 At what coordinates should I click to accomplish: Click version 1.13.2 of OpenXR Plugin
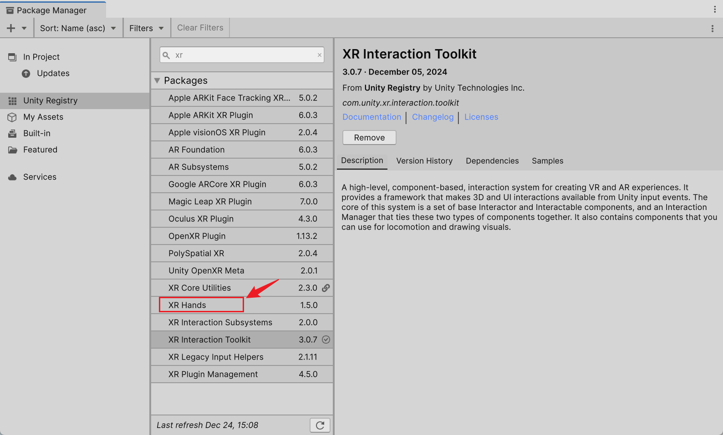pos(307,236)
